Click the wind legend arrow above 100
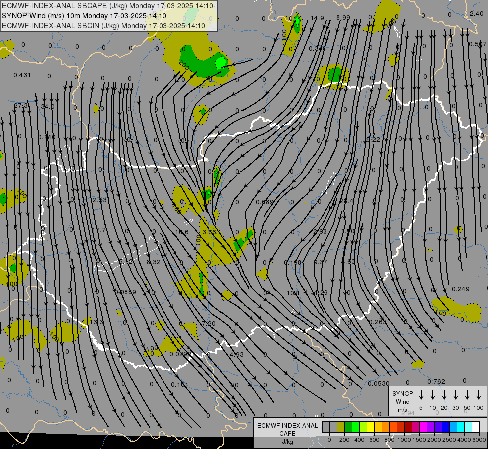The height and width of the screenshot is (449, 488). (479, 395)
